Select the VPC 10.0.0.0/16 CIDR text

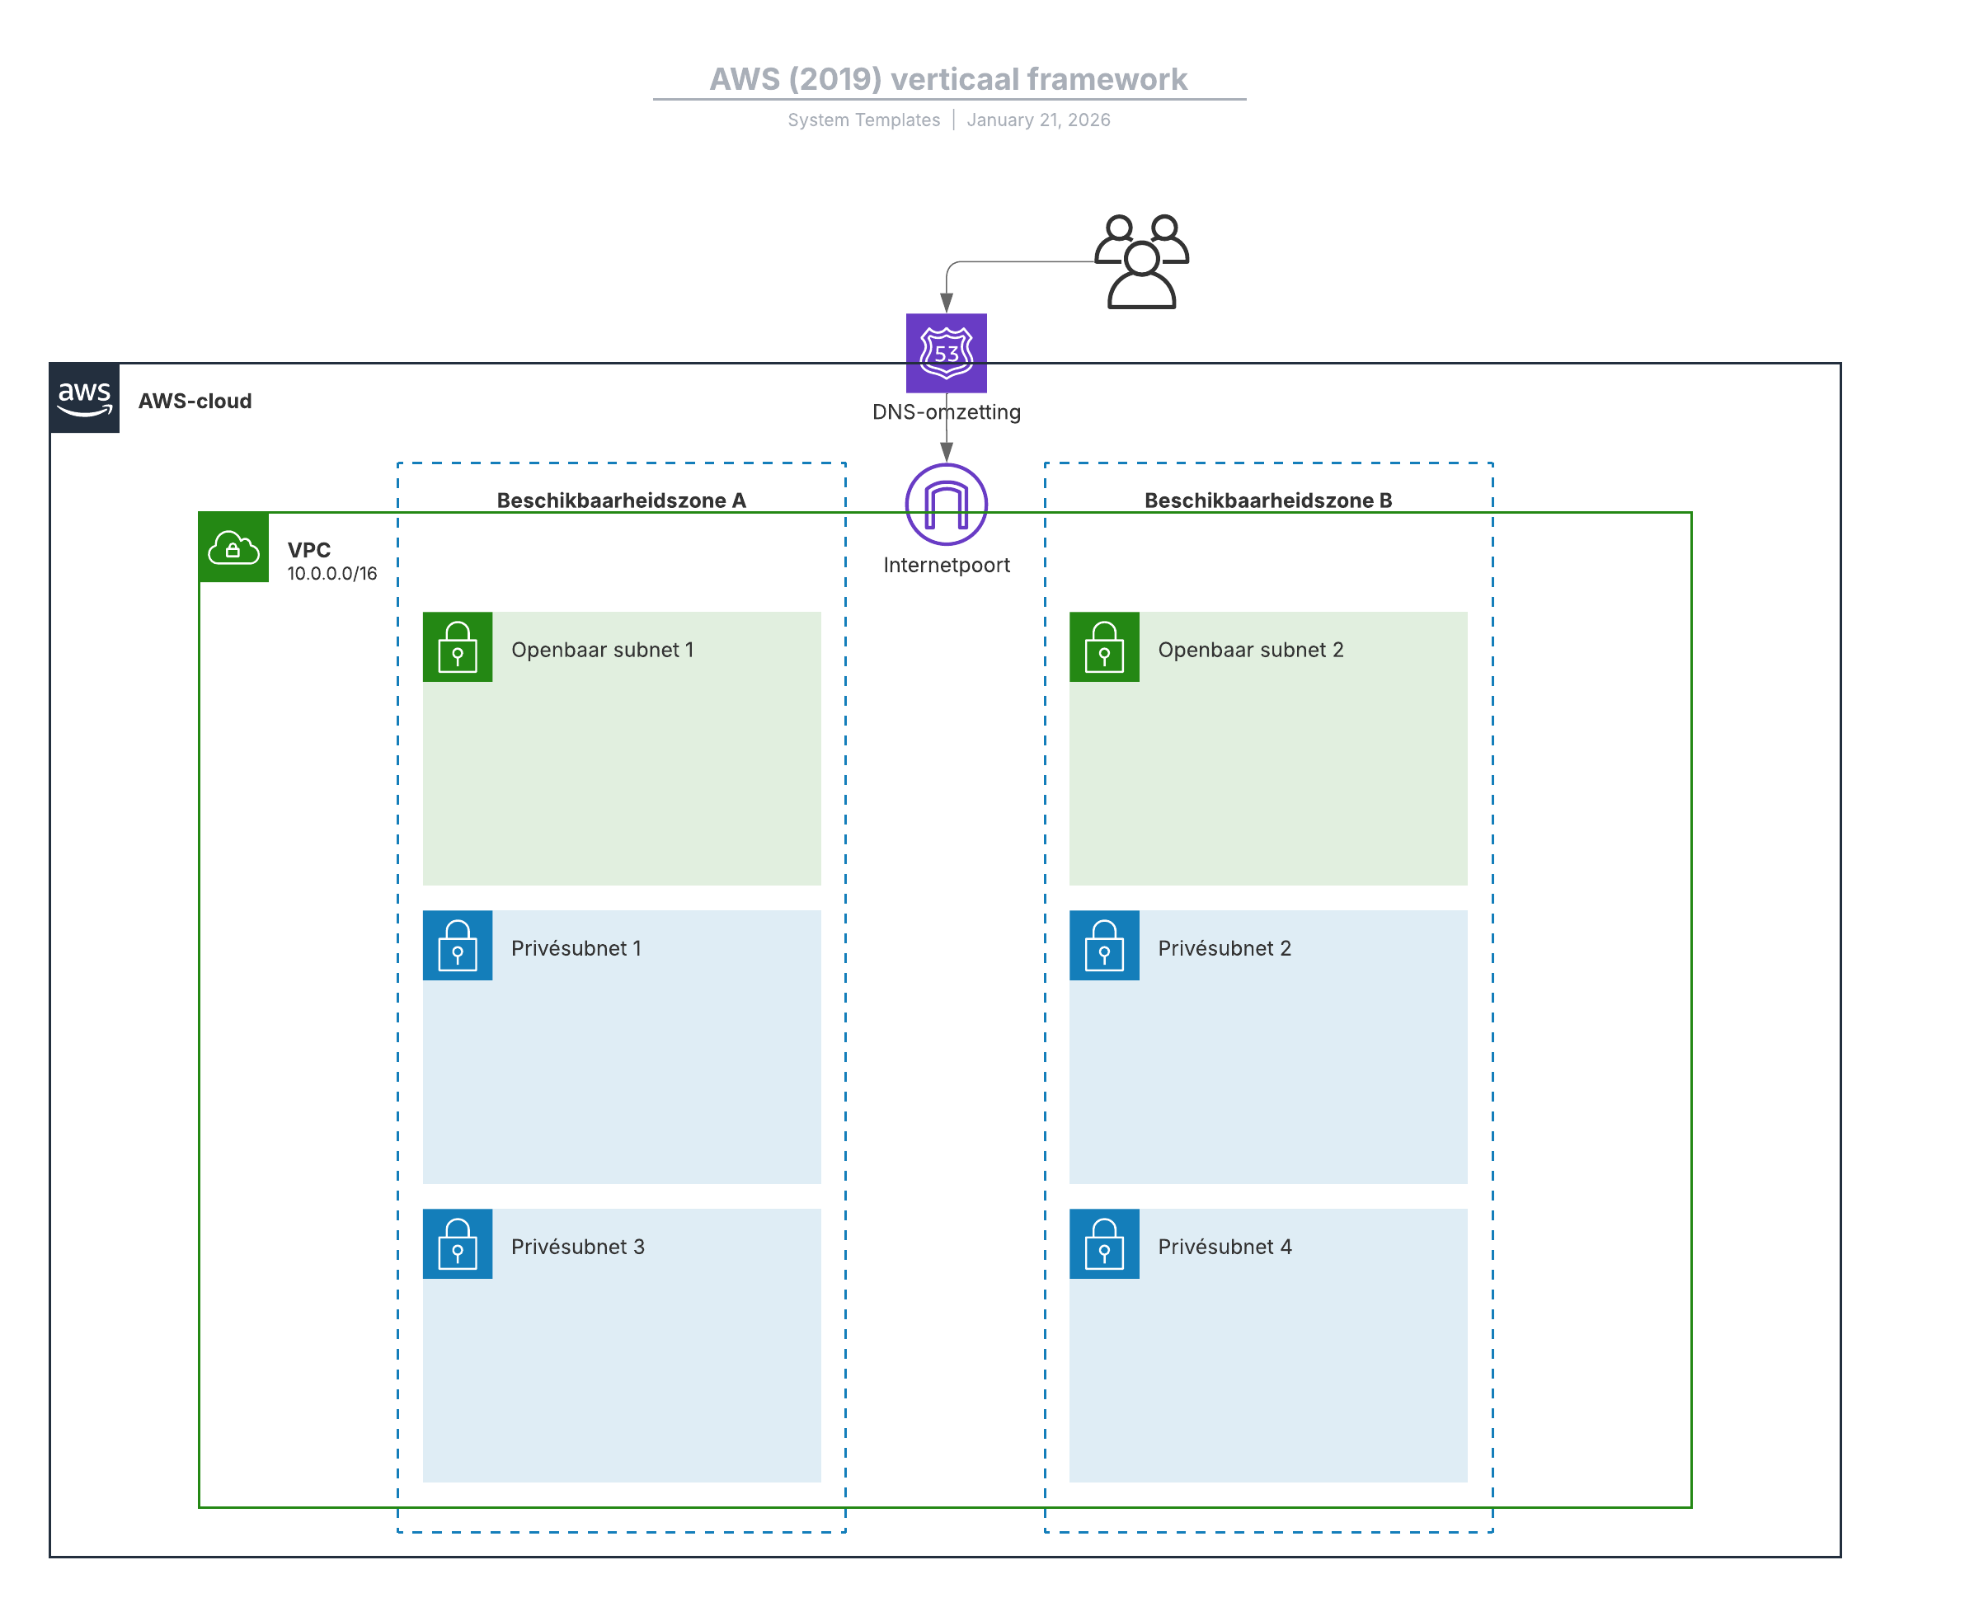click(331, 573)
